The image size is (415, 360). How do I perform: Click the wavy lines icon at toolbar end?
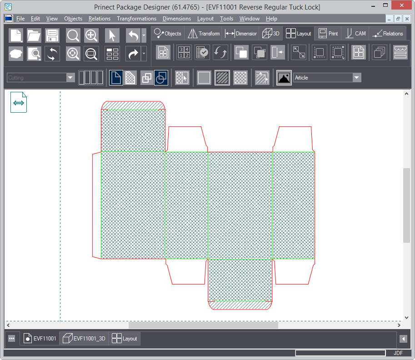point(400,52)
